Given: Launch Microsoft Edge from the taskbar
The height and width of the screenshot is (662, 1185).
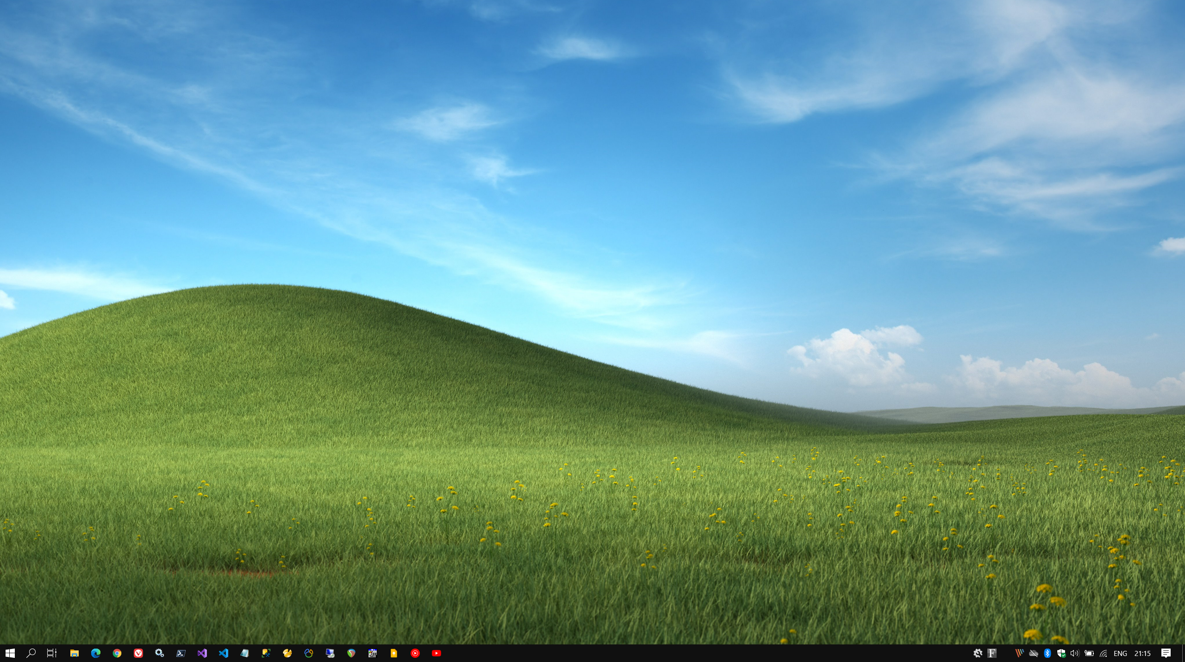Looking at the screenshot, I should coord(95,653).
